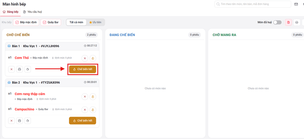This screenshot has width=304, height=139.
Task: Select the Ưu tiên filter
Action: click(95, 22)
